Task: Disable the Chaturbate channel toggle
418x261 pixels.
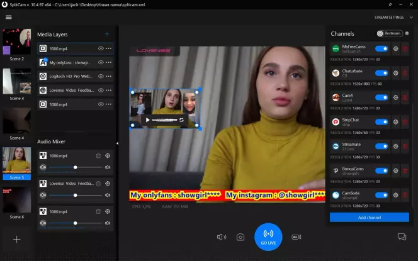Action: 381,73
